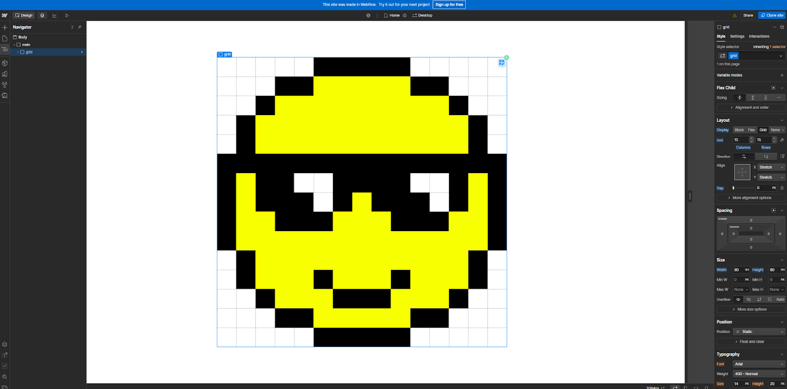Click the Flex Child parent-select arrow icon
This screenshot has height=389, width=787.
pyautogui.click(x=774, y=88)
